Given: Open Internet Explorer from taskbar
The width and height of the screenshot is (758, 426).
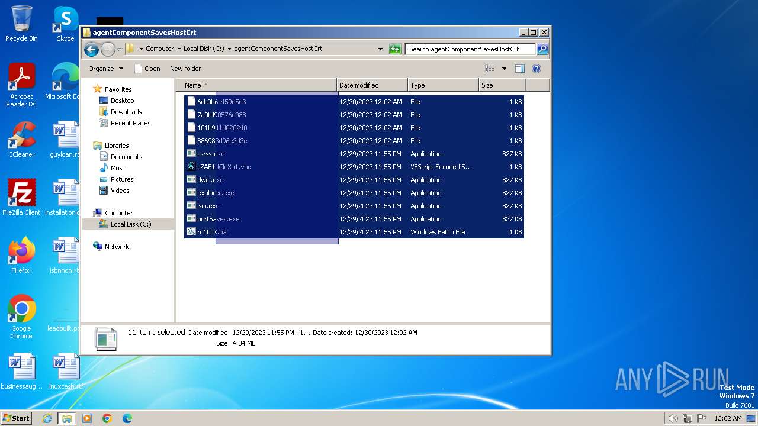Looking at the screenshot, I should point(47,418).
